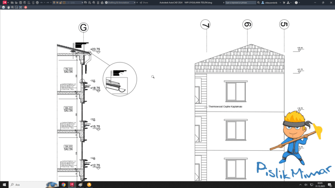Click the Share button
The width and height of the screenshot is (335, 188).
coord(143,3)
